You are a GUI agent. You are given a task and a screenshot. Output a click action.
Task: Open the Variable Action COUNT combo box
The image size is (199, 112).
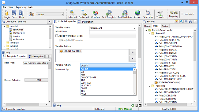point(108,66)
